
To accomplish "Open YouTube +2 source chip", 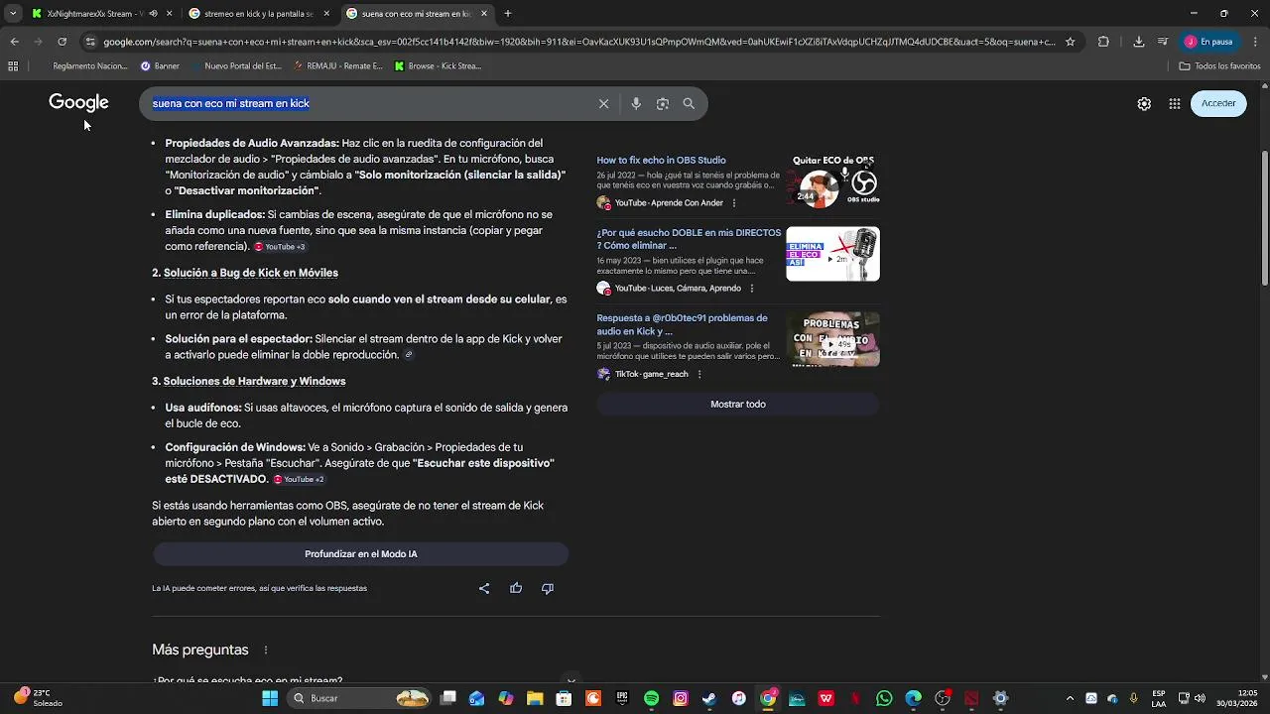I will (299, 479).
